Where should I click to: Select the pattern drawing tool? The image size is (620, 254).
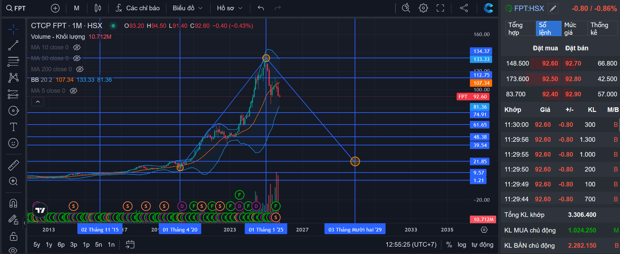pyautogui.click(x=13, y=78)
